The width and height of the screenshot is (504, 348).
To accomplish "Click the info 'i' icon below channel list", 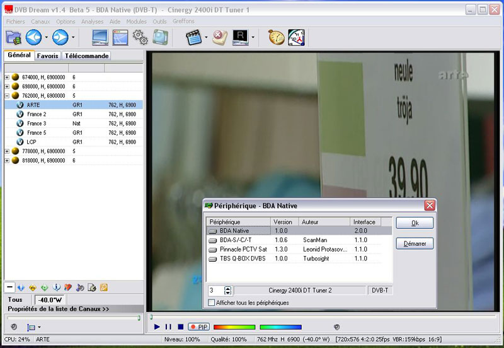I will click(57, 287).
